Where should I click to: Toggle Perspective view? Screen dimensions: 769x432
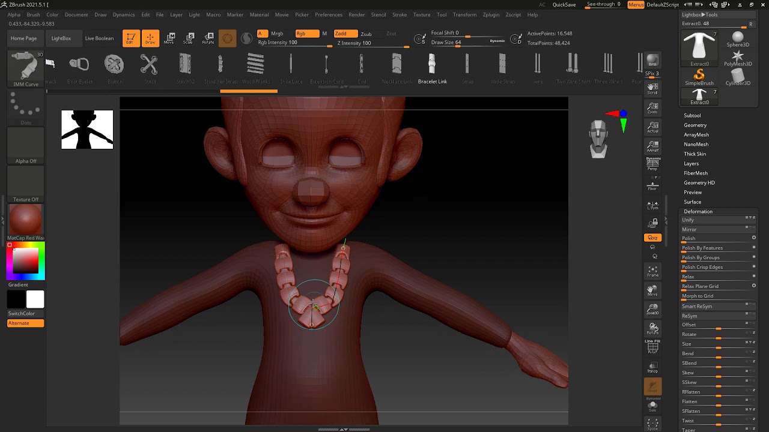[652, 165]
